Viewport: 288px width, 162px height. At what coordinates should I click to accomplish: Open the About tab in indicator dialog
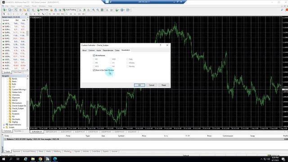coord(84,50)
